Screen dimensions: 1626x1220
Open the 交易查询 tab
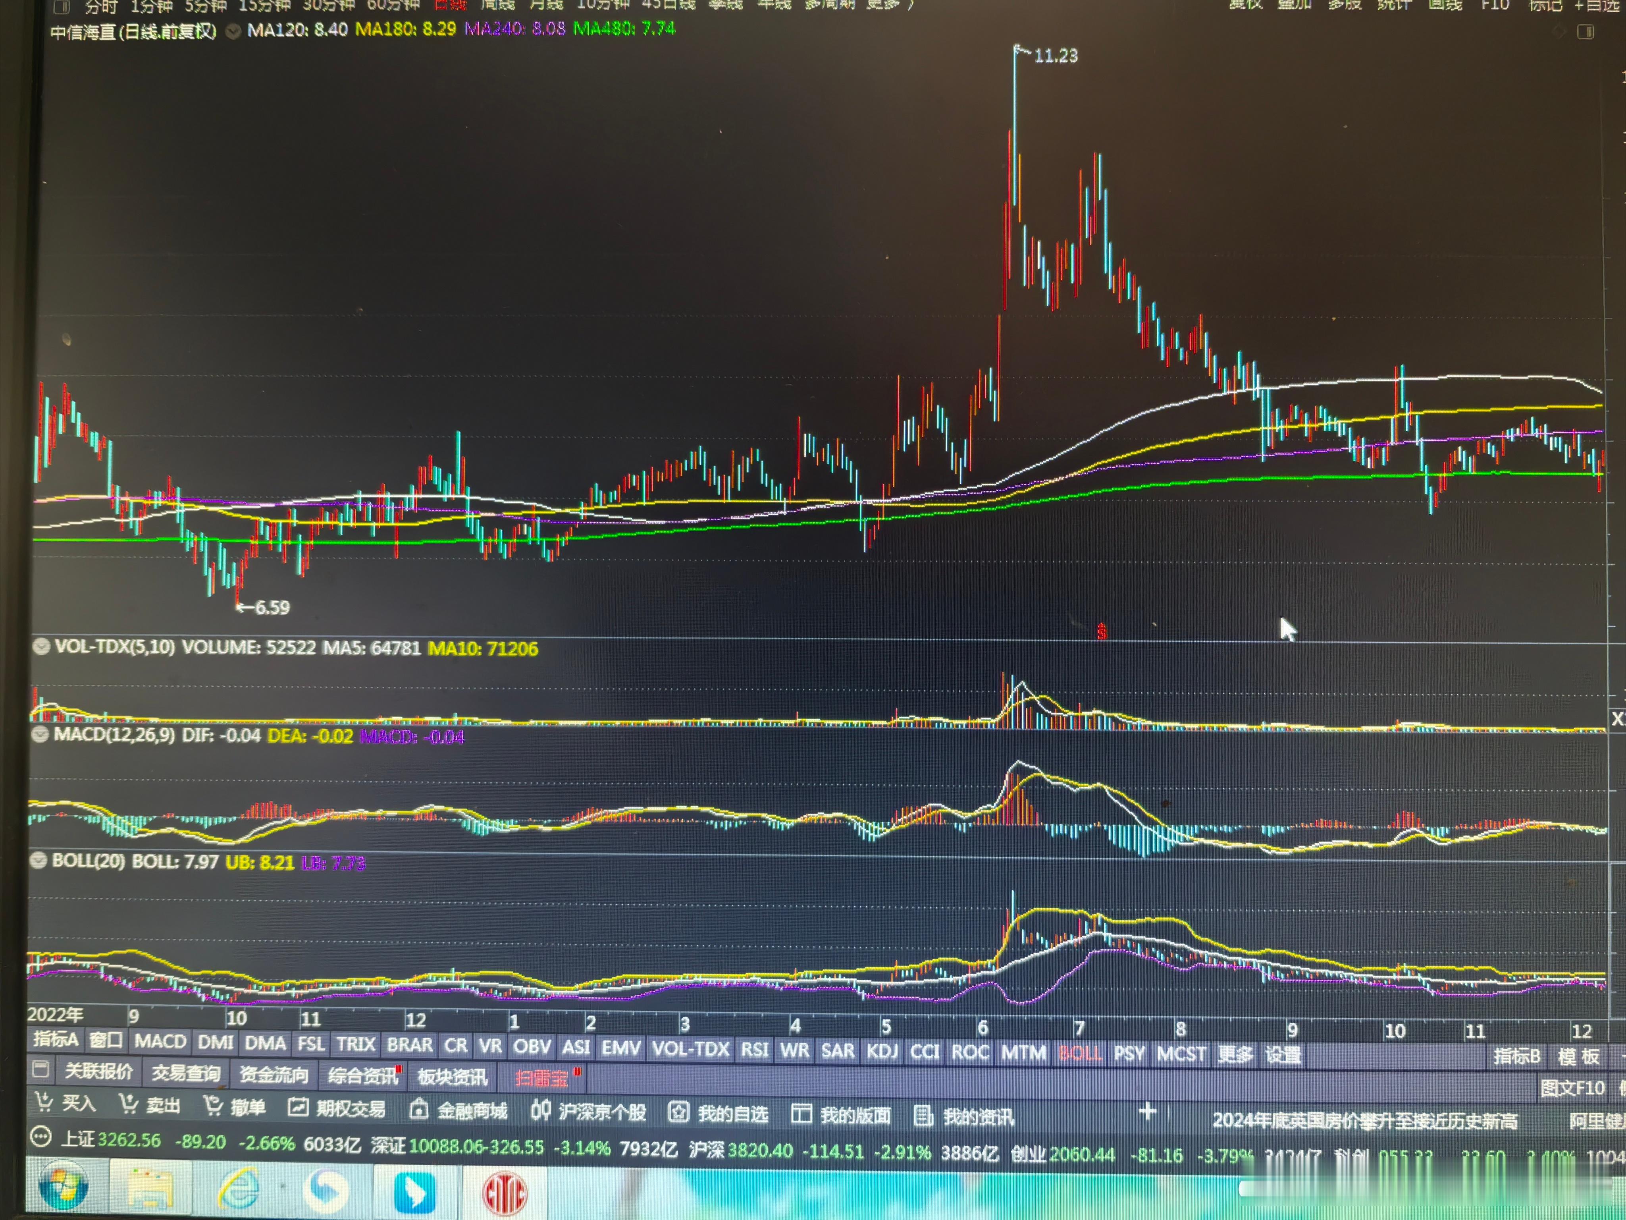(x=186, y=1073)
